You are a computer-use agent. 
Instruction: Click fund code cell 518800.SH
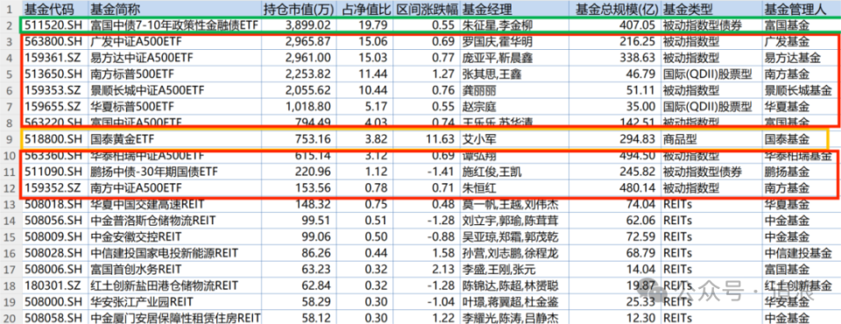click(55, 139)
